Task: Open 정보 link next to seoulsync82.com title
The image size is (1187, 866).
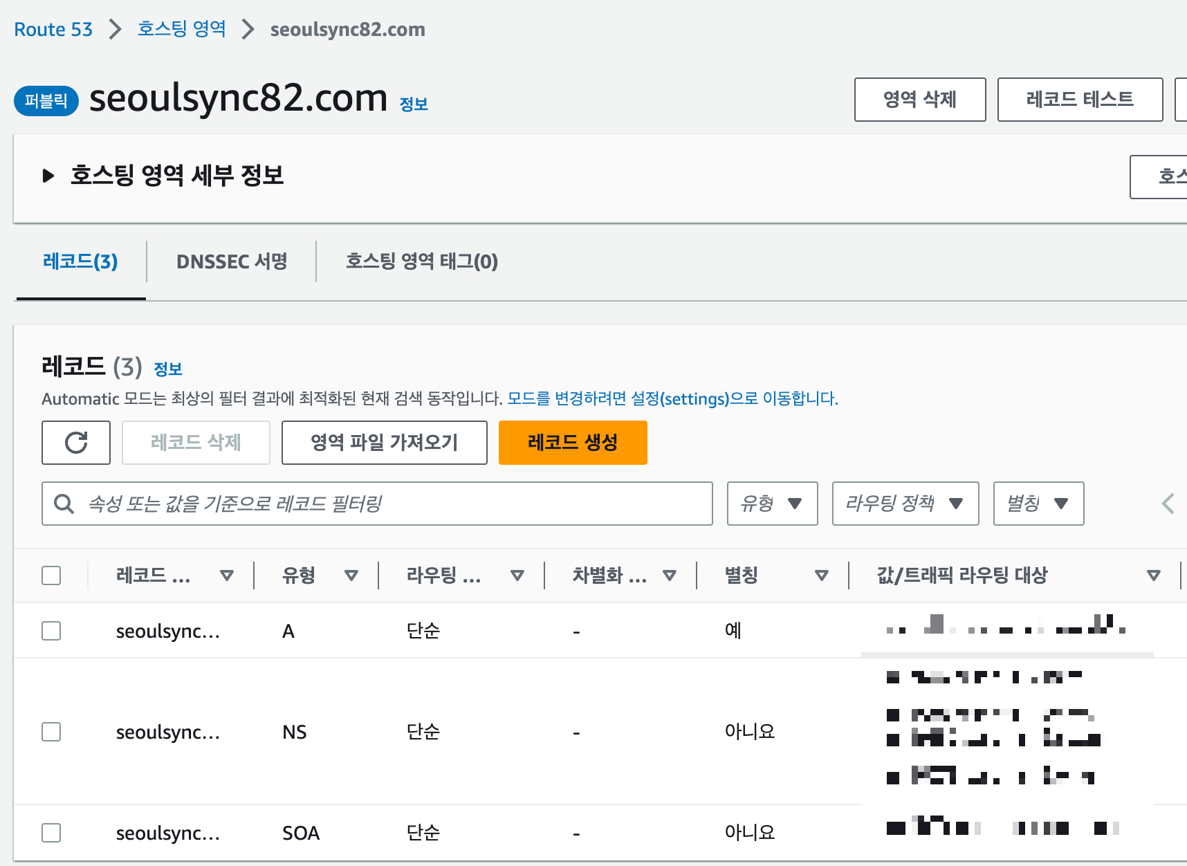Action: tap(414, 104)
